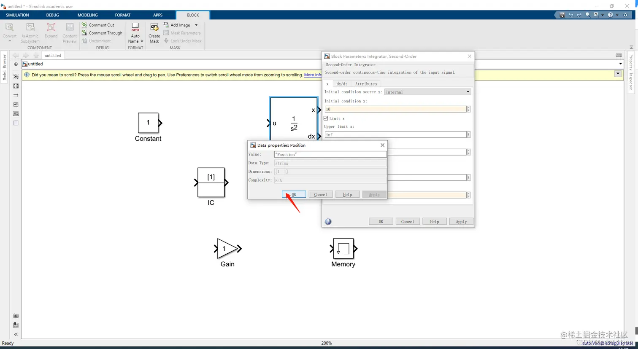638x349 pixels.
Task: Open the More info link in the banner
Action: tap(313, 75)
